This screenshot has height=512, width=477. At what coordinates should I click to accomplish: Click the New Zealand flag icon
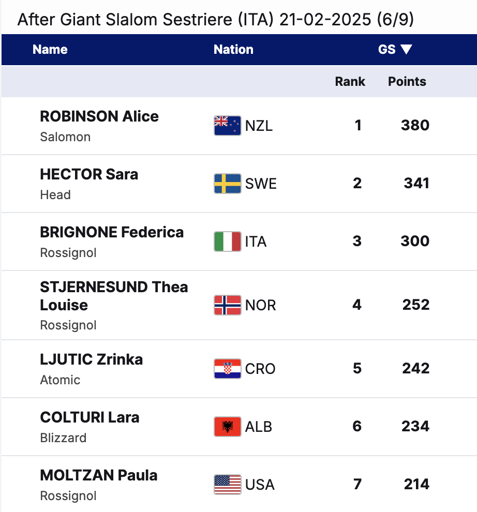coord(227,126)
